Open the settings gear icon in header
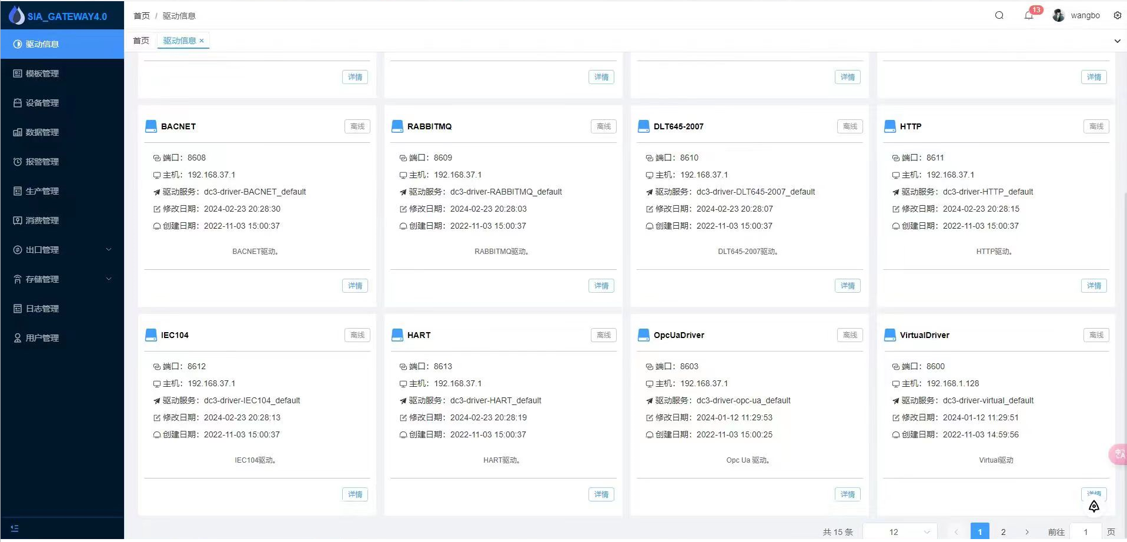Image resolution: width=1127 pixels, height=542 pixels. [x=1117, y=15]
